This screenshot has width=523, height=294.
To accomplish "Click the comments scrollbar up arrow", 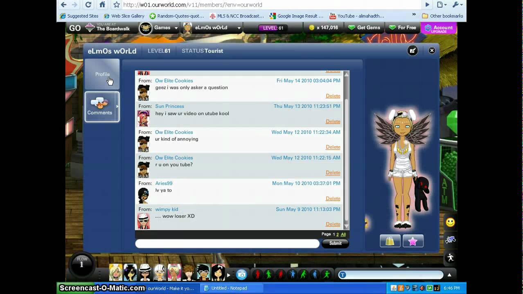I will [x=347, y=74].
